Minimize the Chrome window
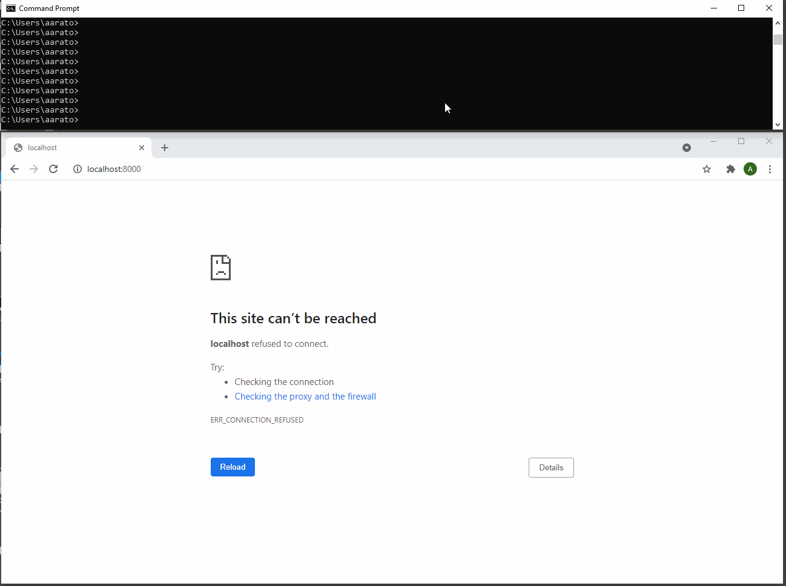Image resolution: width=786 pixels, height=586 pixels. click(x=713, y=141)
